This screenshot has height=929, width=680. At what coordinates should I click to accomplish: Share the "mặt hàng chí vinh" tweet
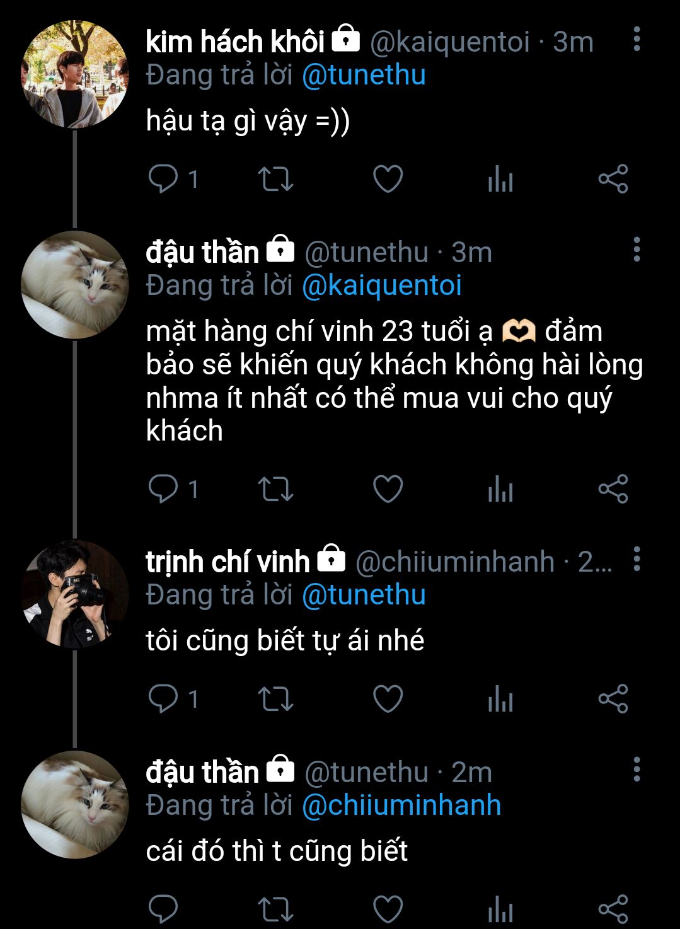pos(613,489)
